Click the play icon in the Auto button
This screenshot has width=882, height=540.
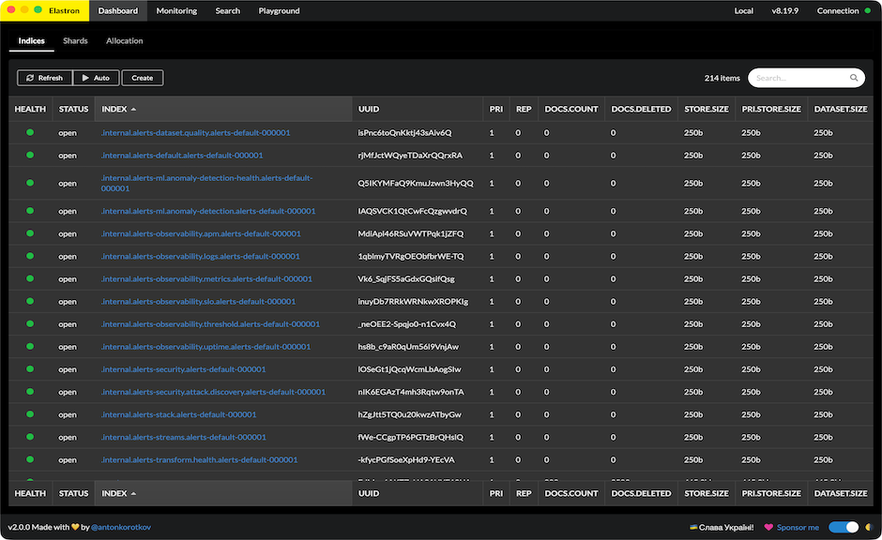click(85, 78)
